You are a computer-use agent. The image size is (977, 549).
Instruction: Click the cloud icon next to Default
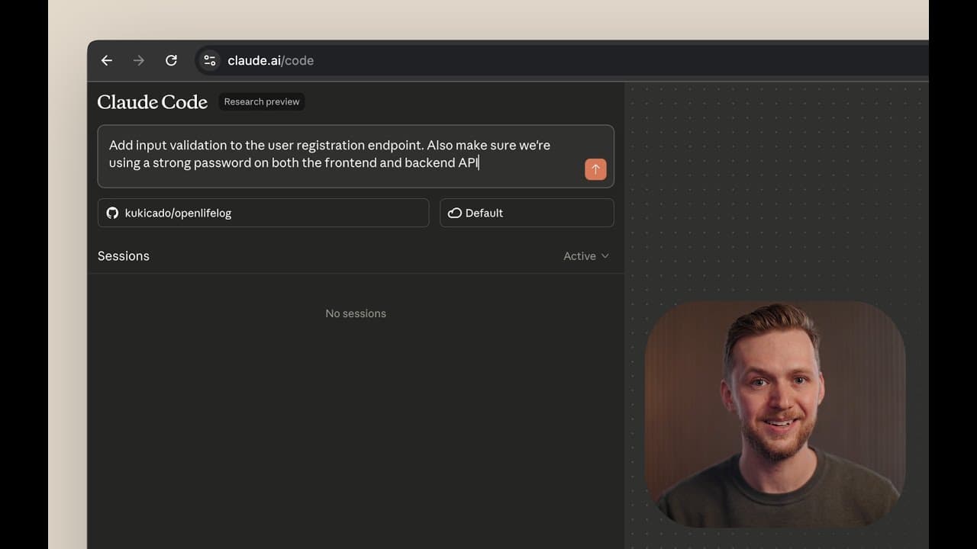click(455, 213)
